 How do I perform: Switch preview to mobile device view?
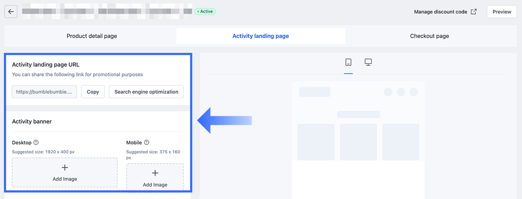tap(348, 62)
